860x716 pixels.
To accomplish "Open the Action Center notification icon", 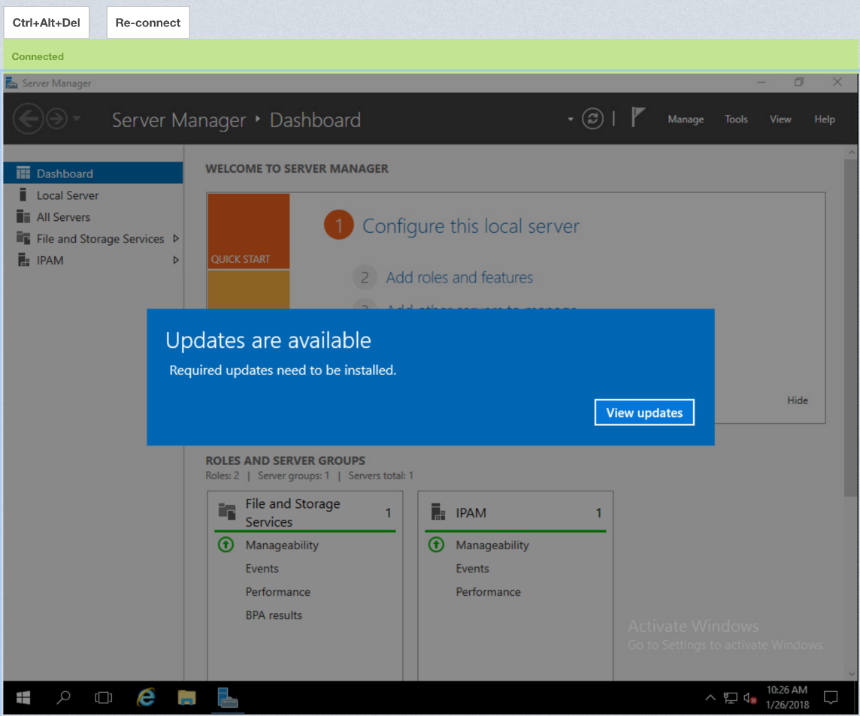I will (x=831, y=697).
